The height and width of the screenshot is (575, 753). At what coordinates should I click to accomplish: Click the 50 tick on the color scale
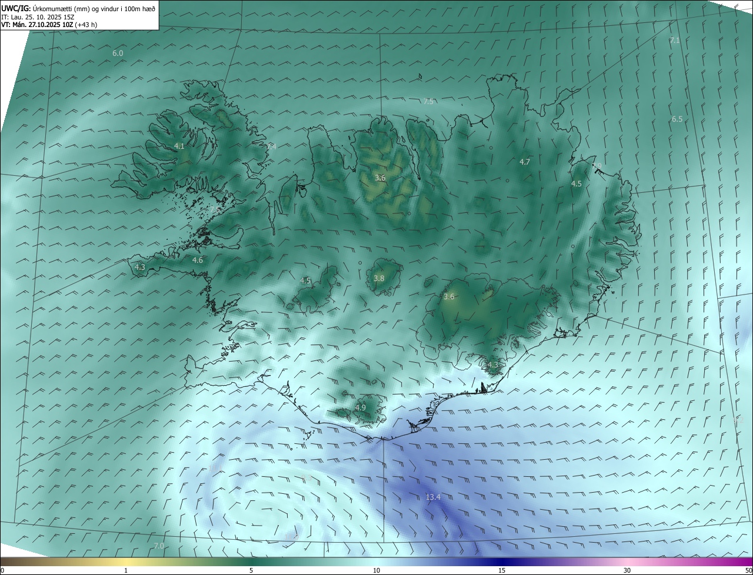click(748, 570)
